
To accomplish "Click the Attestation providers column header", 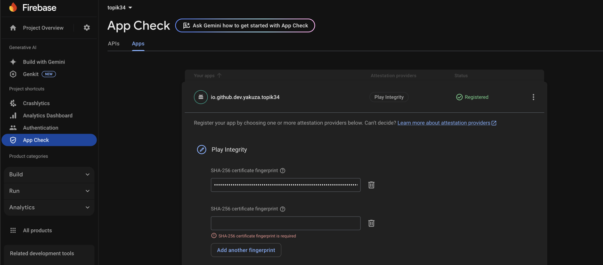I will point(393,76).
